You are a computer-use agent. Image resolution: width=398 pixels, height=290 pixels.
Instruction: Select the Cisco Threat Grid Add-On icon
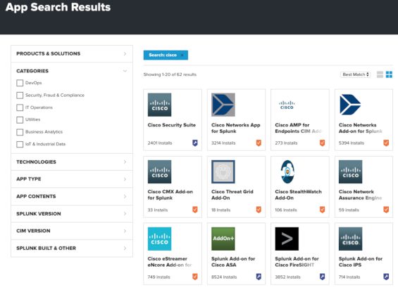[223, 172]
